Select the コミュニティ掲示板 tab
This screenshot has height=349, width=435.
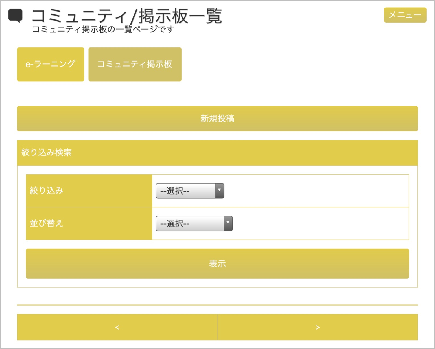[x=135, y=64]
